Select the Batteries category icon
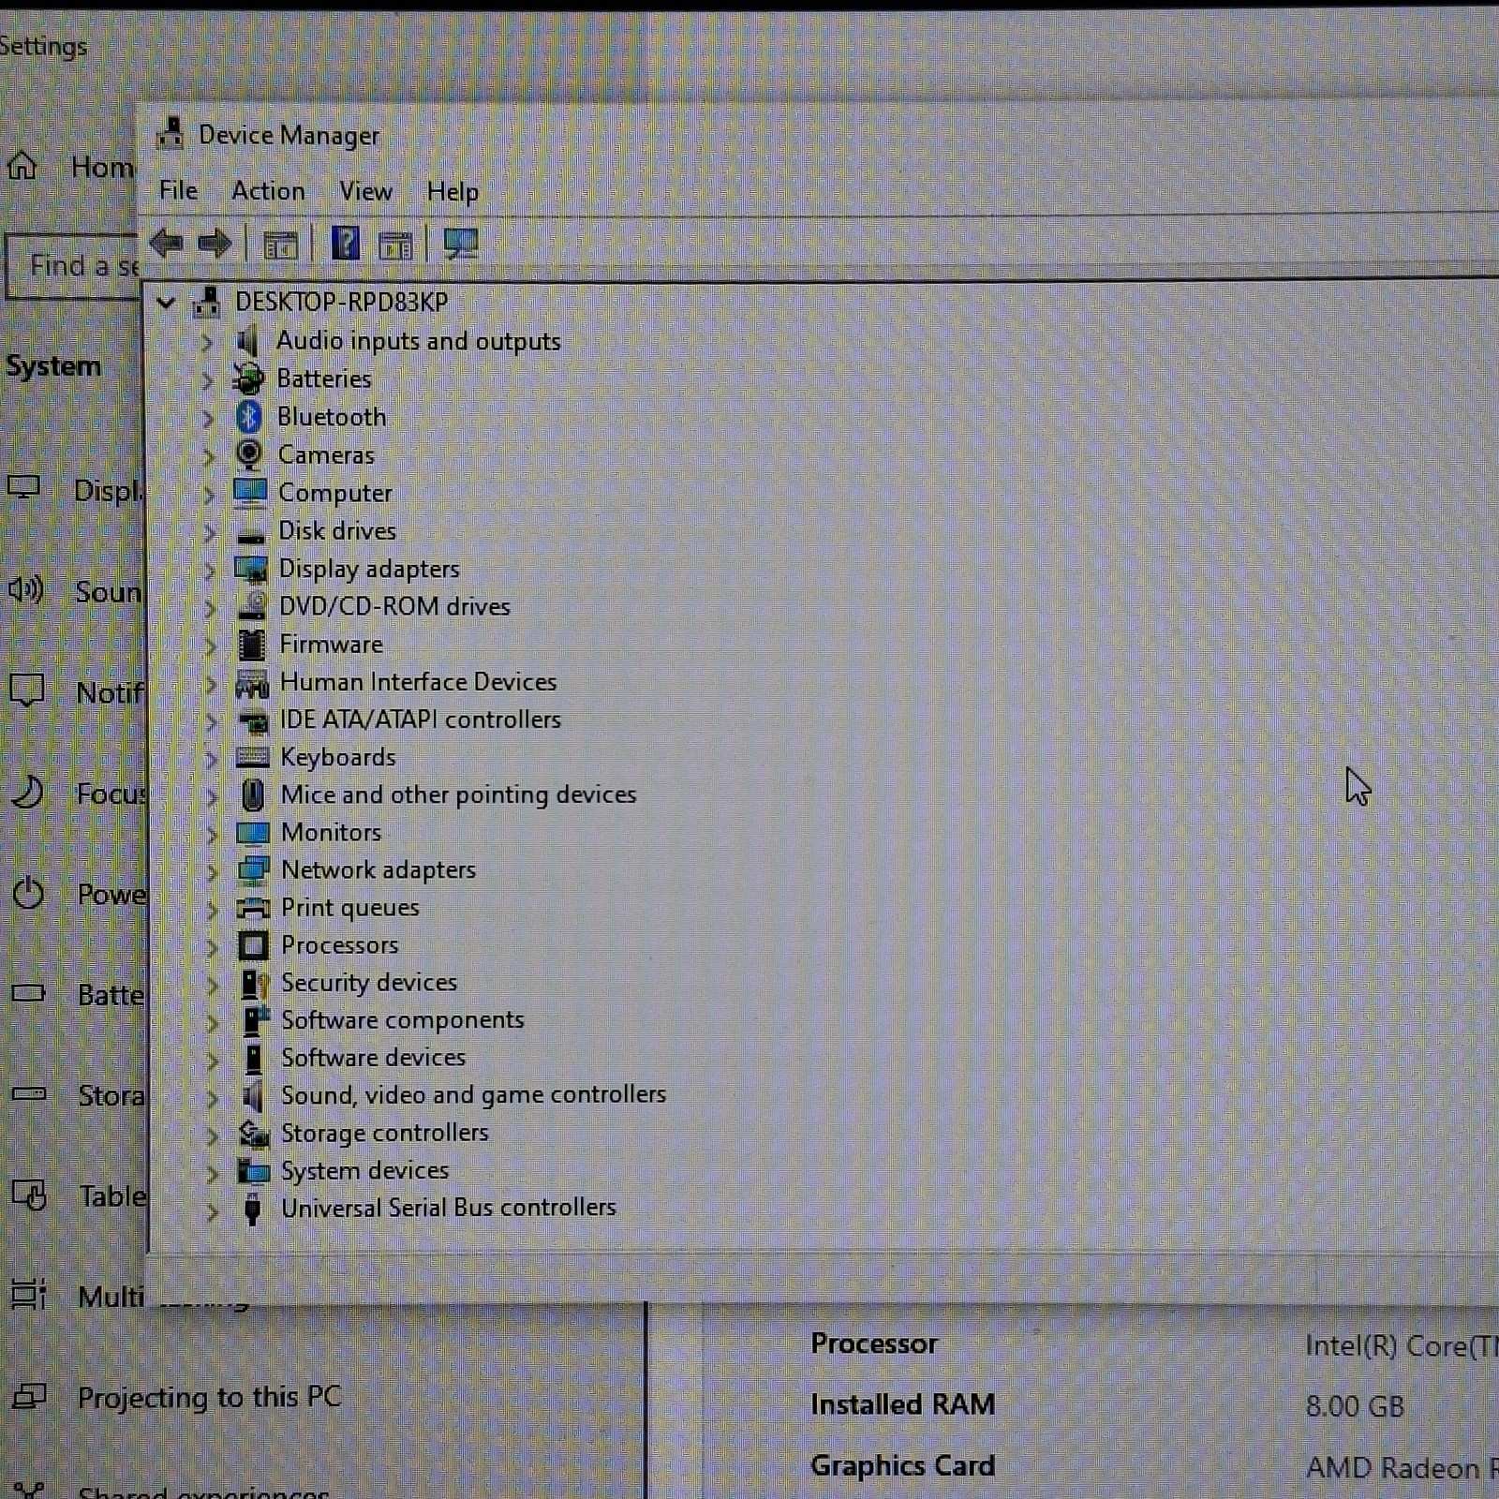This screenshot has height=1499, width=1499. pyautogui.click(x=248, y=378)
